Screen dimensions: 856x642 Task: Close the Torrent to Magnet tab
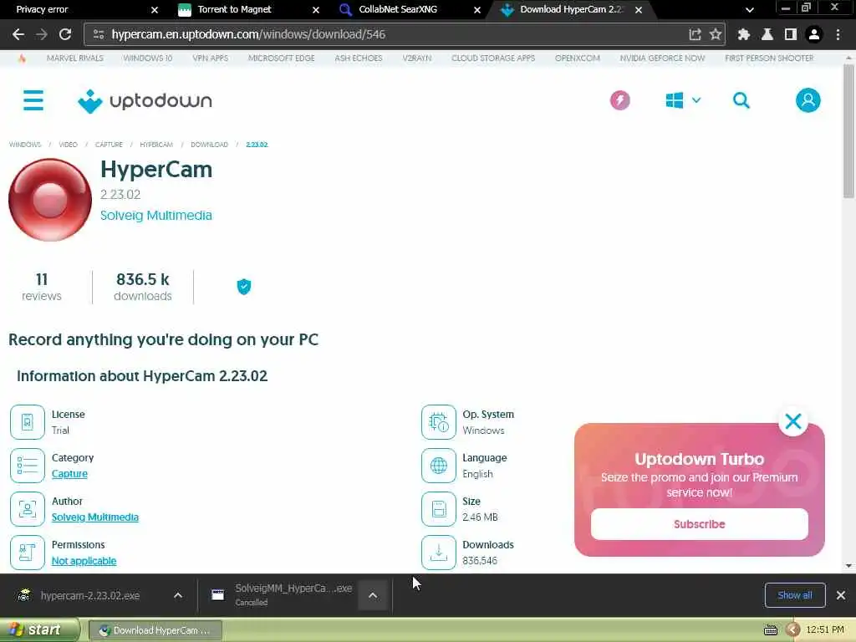click(x=315, y=10)
